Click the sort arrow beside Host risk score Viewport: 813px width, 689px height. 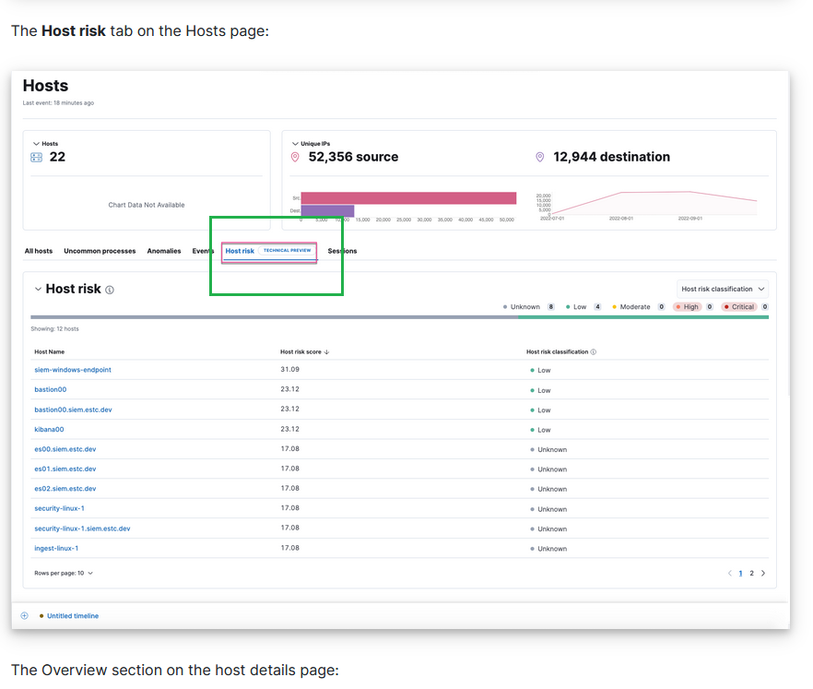tap(326, 351)
